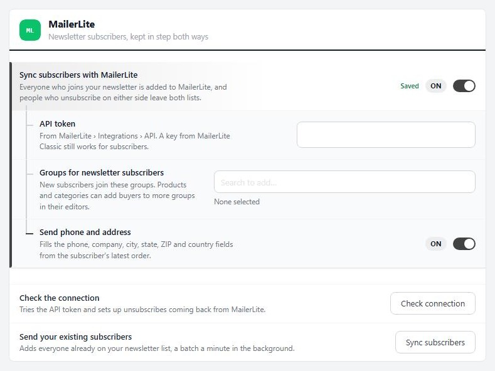Click the green MailerLite ML logo icon
Image resolution: width=495 pixels, height=371 pixels.
coord(30,30)
